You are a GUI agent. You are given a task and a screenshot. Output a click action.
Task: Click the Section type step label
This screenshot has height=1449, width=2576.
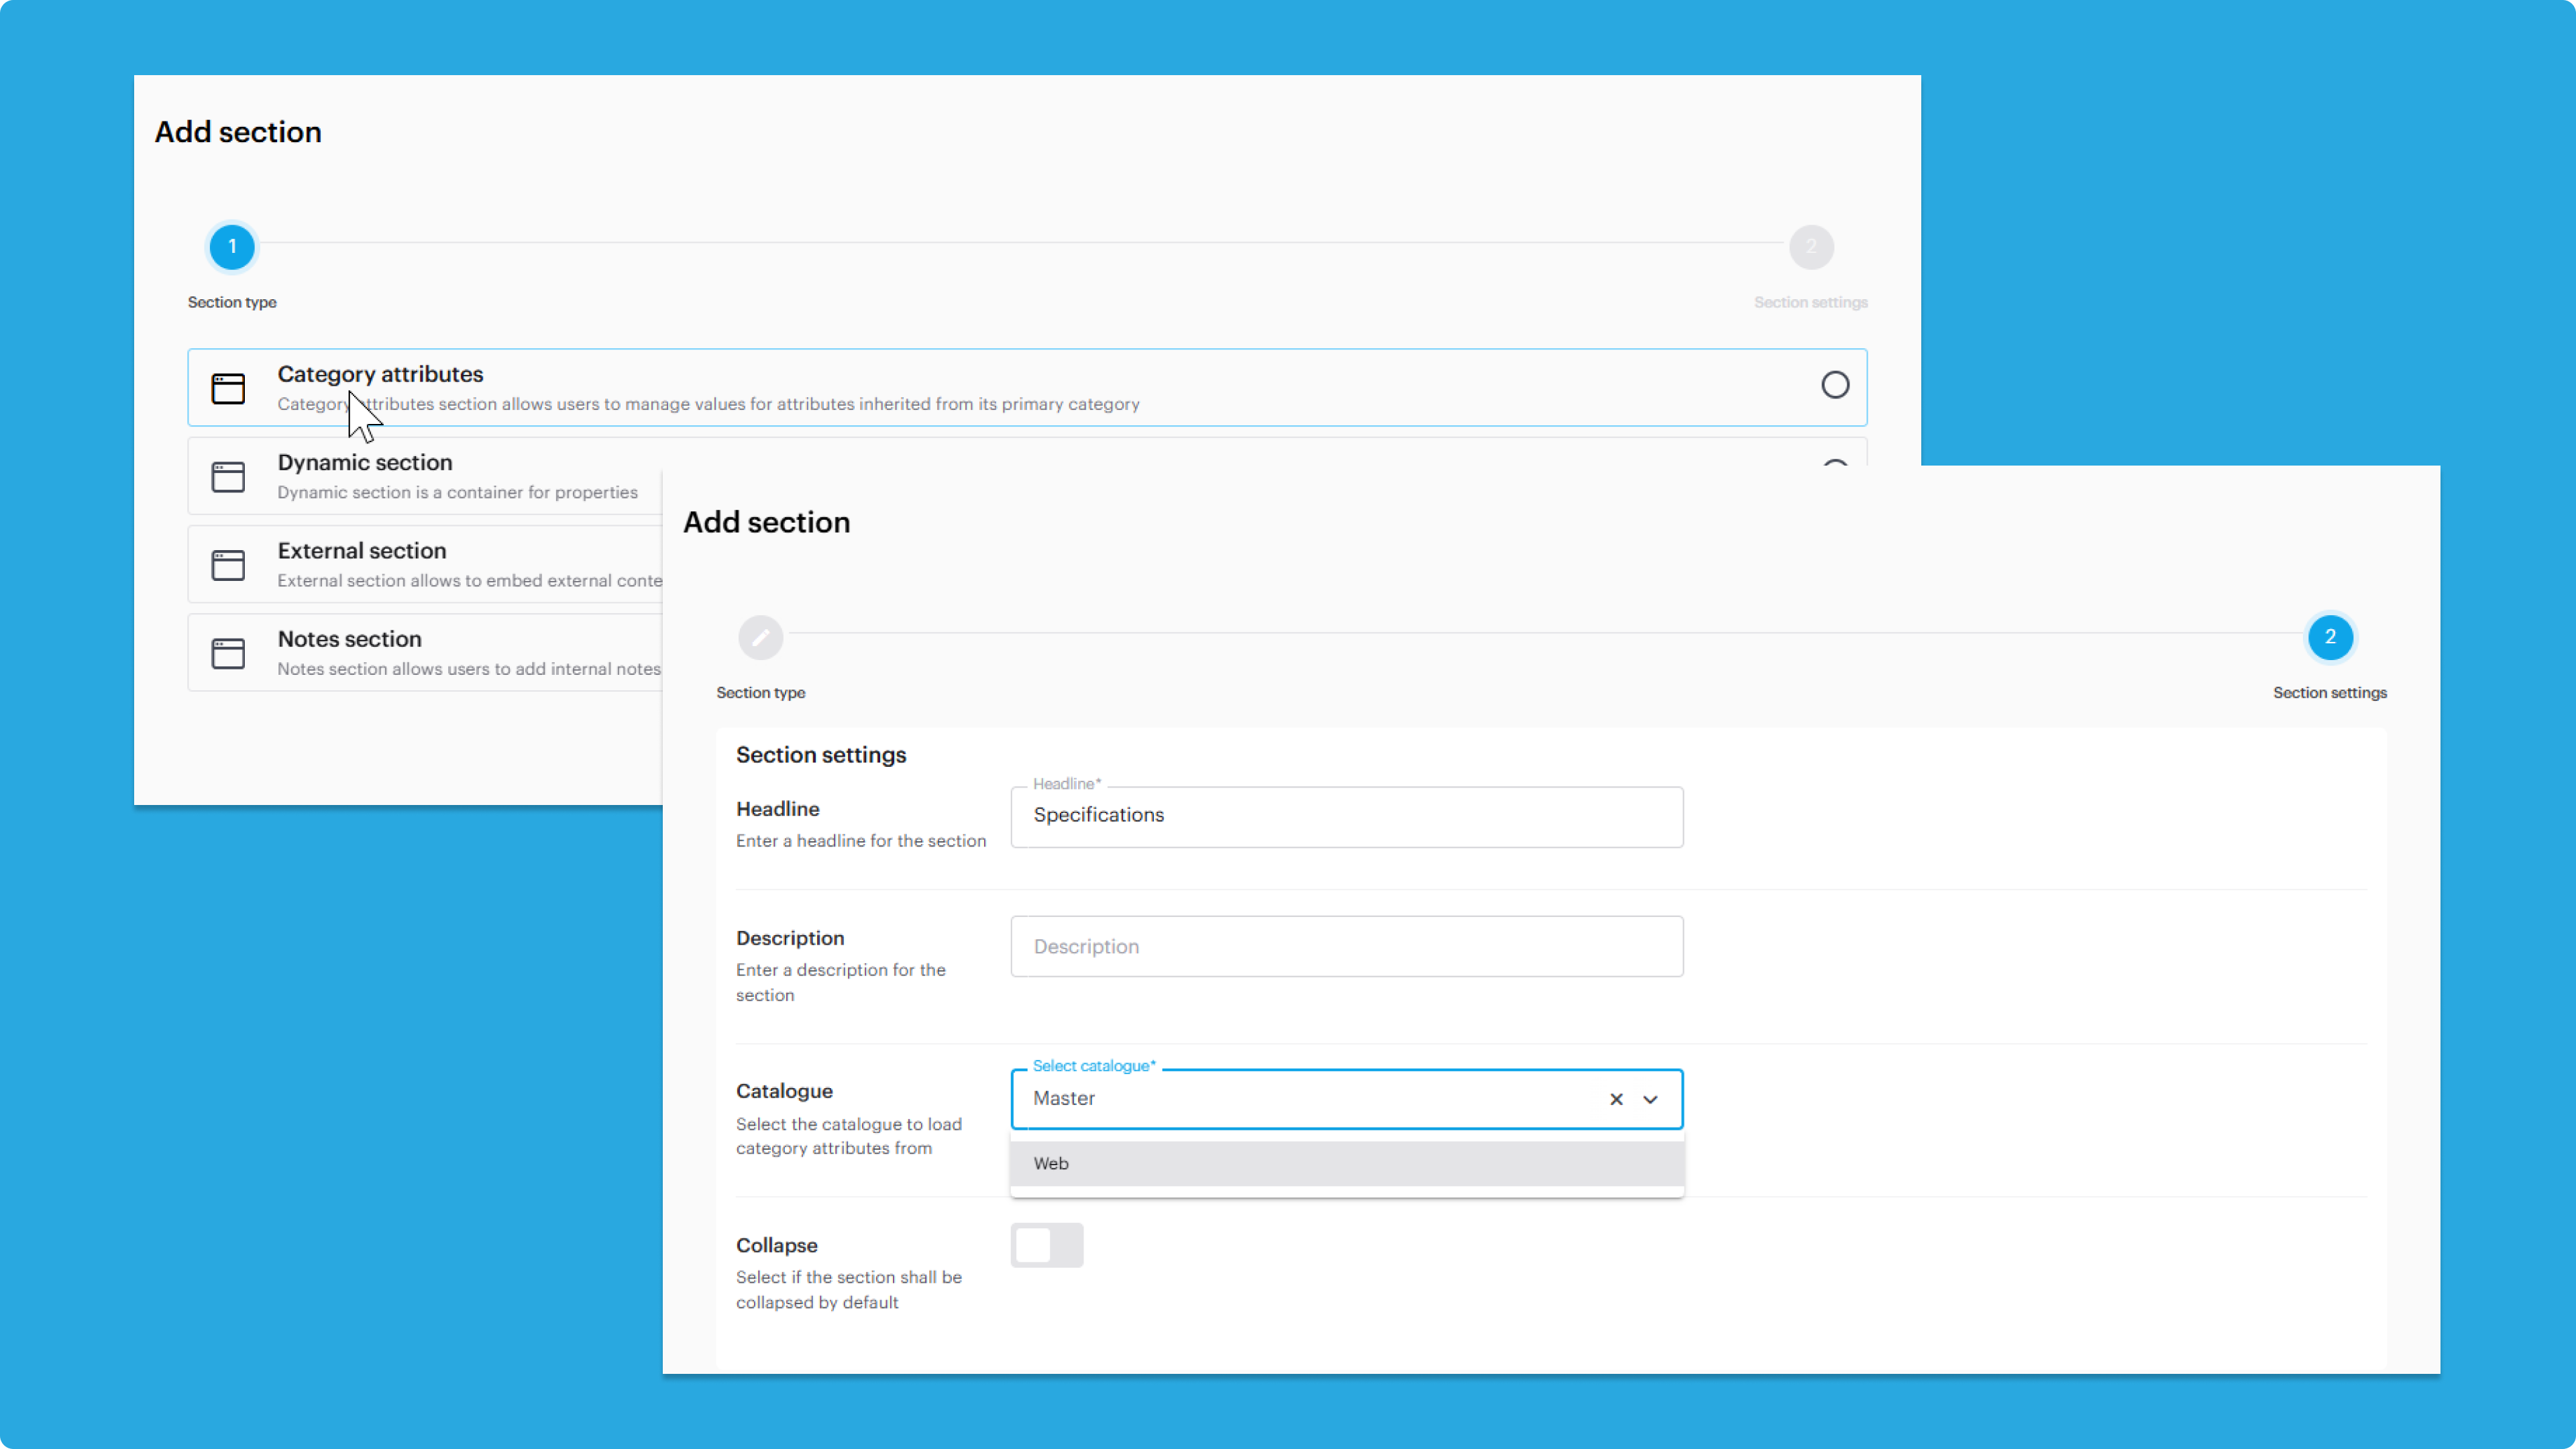click(232, 302)
